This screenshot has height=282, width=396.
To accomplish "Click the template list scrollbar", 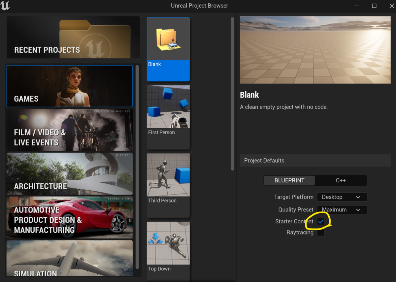I will click(x=232, y=94).
